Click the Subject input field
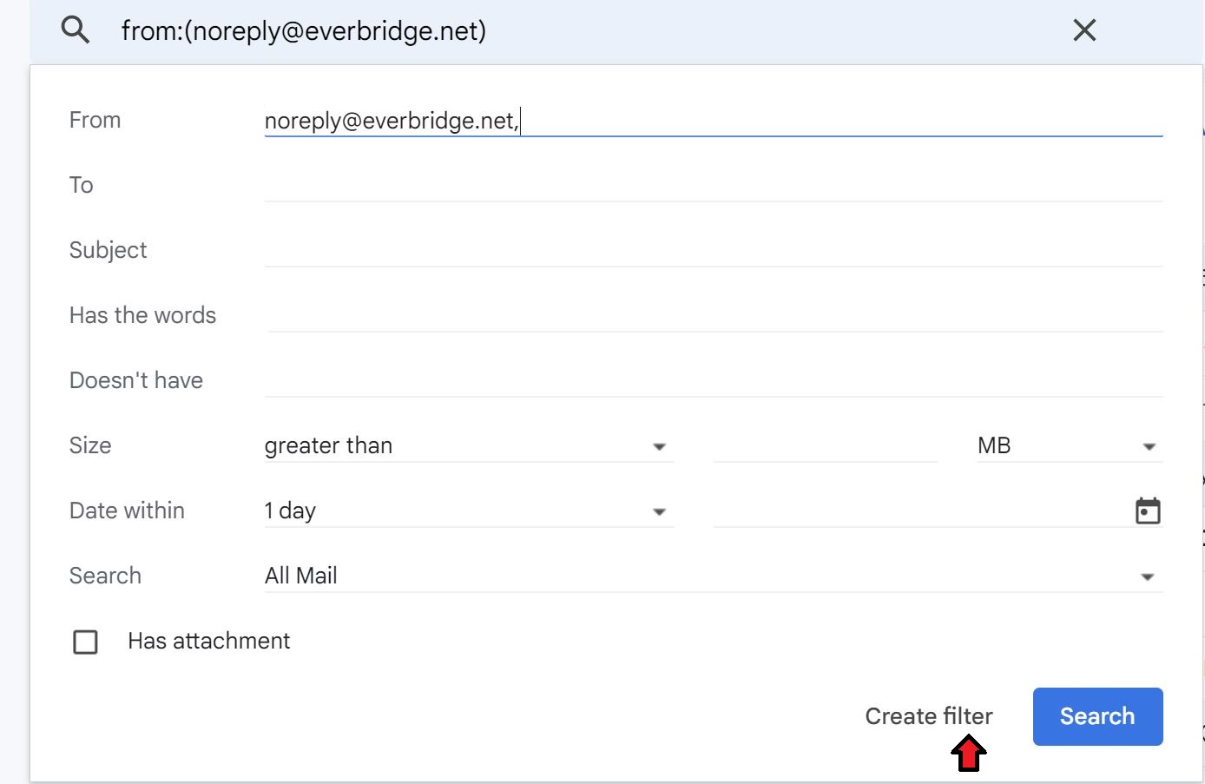The width and height of the screenshot is (1205, 784). click(x=714, y=250)
